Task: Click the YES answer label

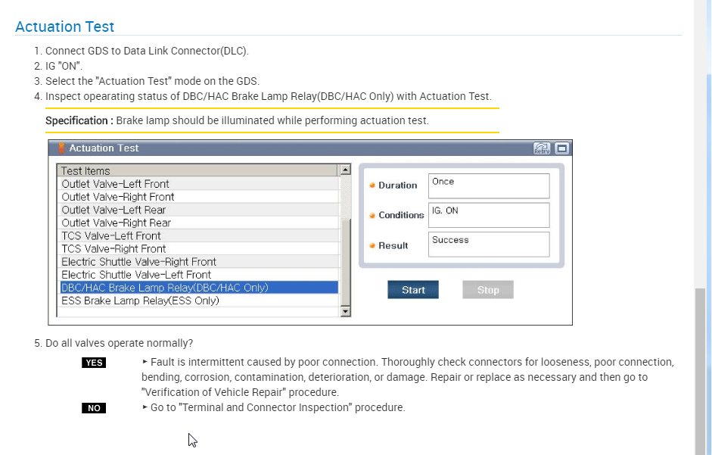Action: coord(94,363)
